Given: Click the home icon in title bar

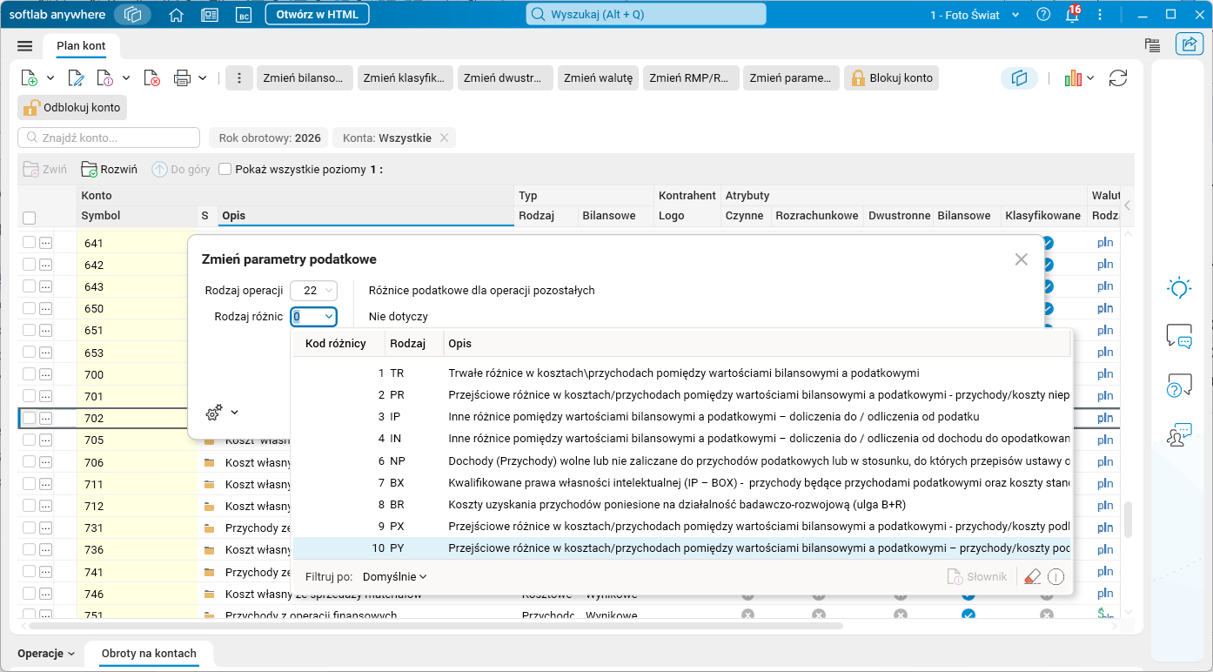Looking at the screenshot, I should point(176,15).
